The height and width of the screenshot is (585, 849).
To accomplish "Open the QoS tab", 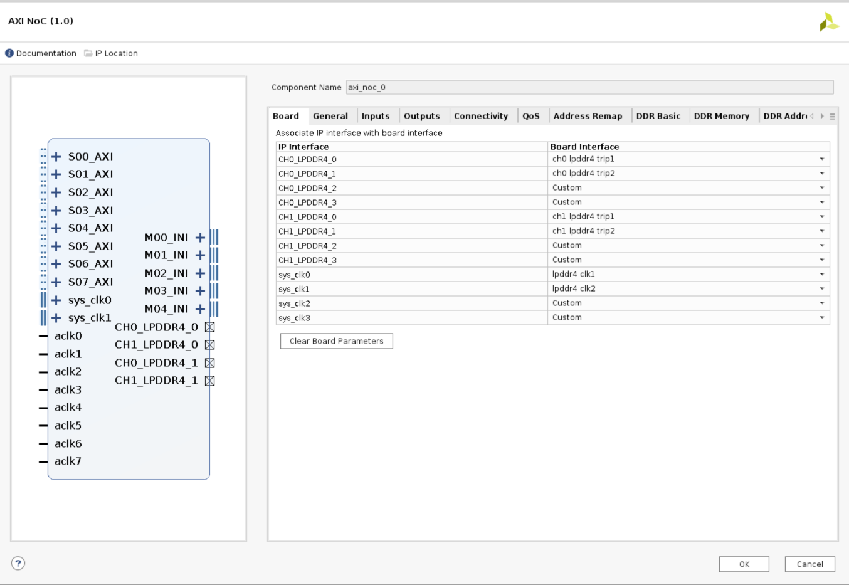I will [530, 116].
